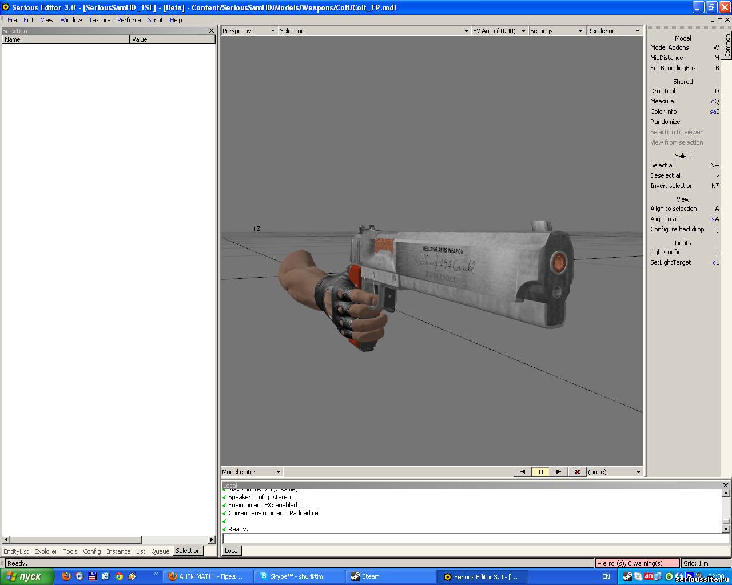Open the View menu
Viewport: 732px width, 585px height.
(x=47, y=20)
